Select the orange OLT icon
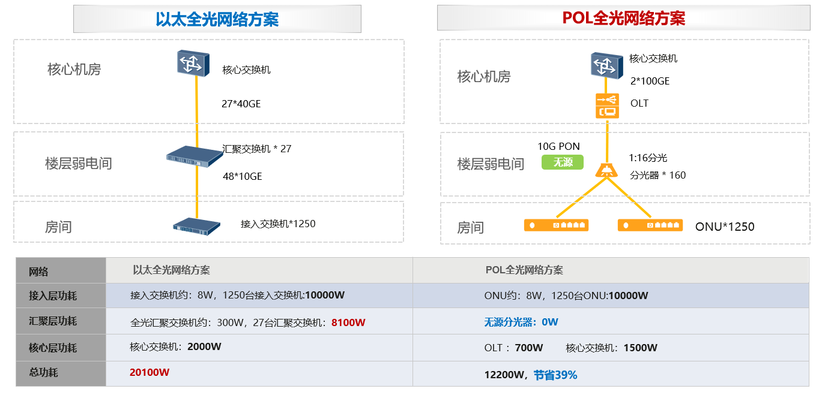 click(x=606, y=106)
